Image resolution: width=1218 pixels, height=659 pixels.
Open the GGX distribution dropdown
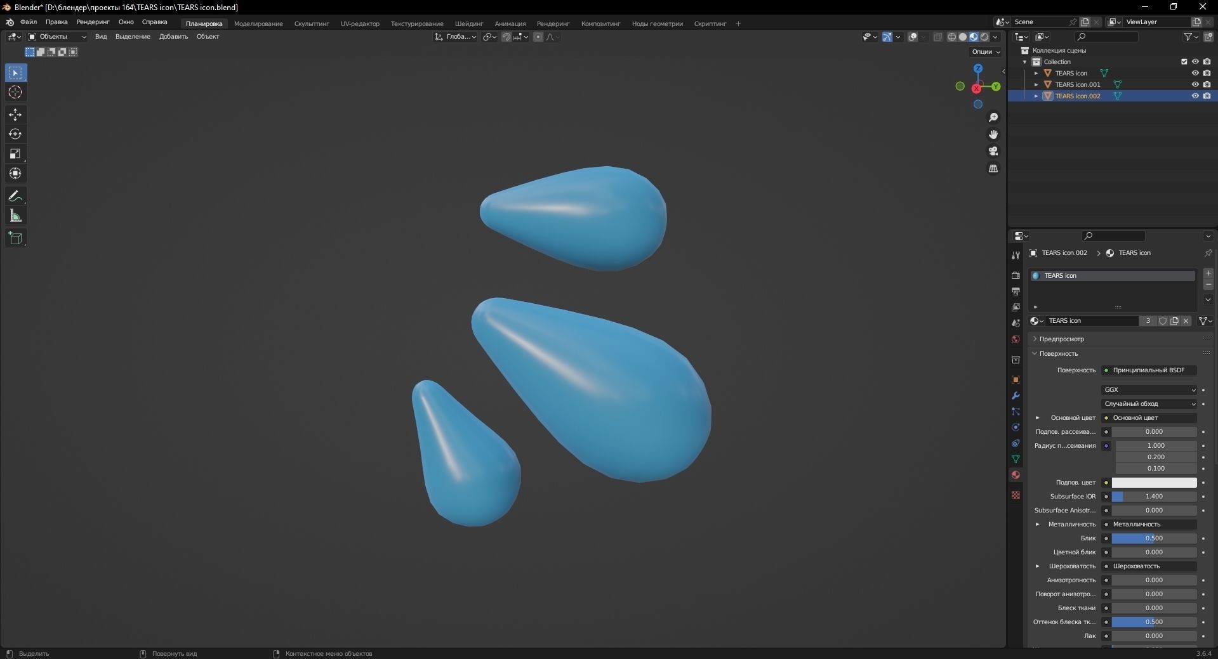[x=1149, y=389]
